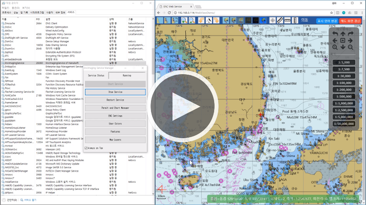Screen dimensions: 366x205
Task: Click the down arrow in navigation panel
Action: [x=343, y=47]
